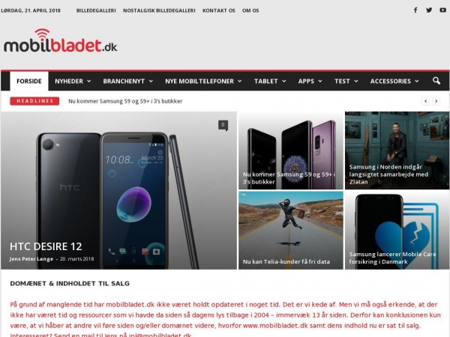Expand the Nyheder menu dropdown

pyautogui.click(x=73, y=81)
